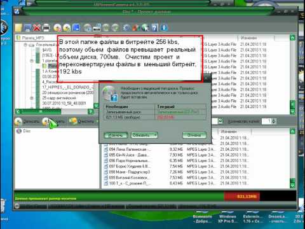The image size is (305, 229).
Task: Select the '20.07.2010 10_58_48.0001' tree folder
Action: point(64,103)
